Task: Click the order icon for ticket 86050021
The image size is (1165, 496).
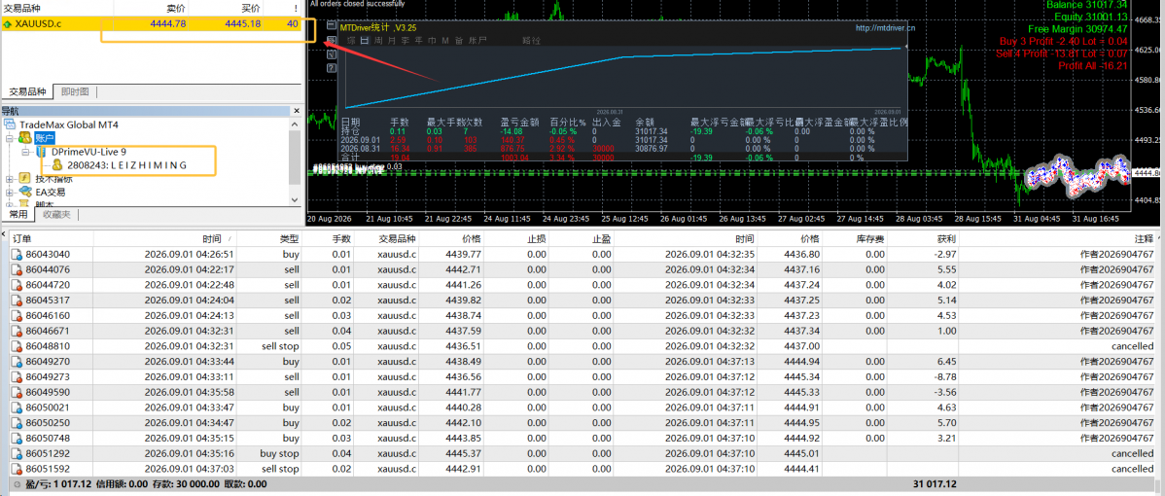Action: tap(17, 407)
